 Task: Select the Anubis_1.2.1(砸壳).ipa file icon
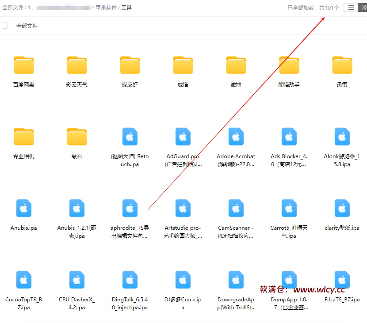(x=77, y=208)
